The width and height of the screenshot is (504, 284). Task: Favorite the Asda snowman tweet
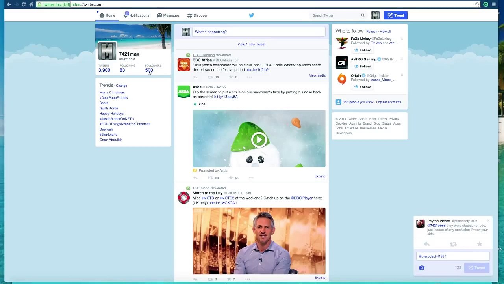[231, 178]
